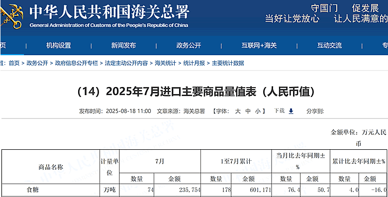Click 政务公开 breadcrumb link
Viewport: 388px width, 197px height.
click(37, 63)
